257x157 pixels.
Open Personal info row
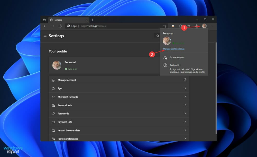[x=119, y=105]
